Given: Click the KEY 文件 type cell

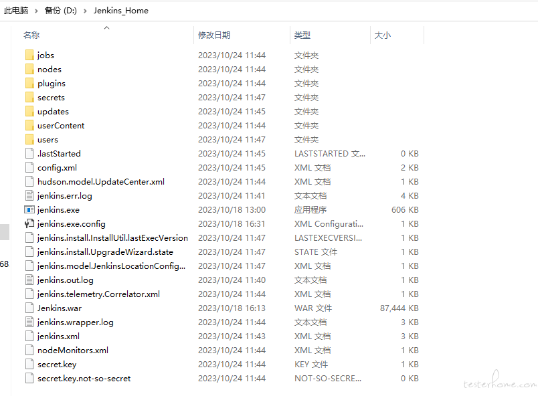Looking at the screenshot, I should [x=311, y=365].
